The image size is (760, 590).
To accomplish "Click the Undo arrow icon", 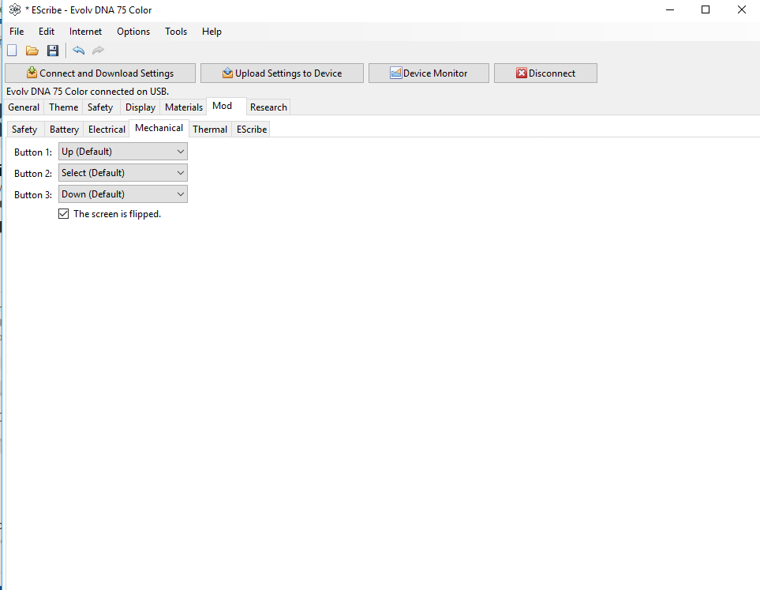I will (78, 51).
